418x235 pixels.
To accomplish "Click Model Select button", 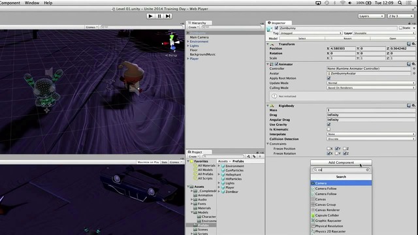I will pyautogui.click(x=302, y=39).
